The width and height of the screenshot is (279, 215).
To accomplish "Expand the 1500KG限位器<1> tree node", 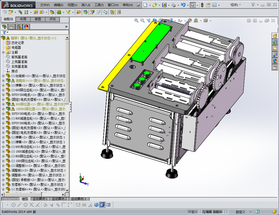I will point(3,109).
